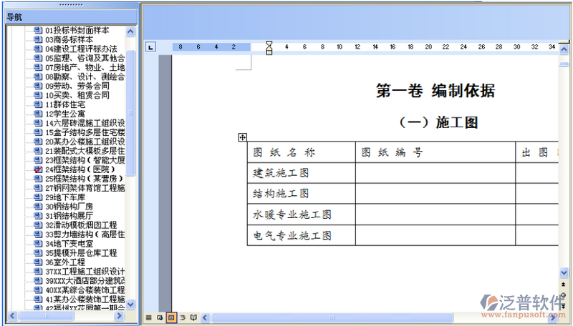Click table cell 建筑施工图
Screen dimensions: 573x326
[302, 173]
